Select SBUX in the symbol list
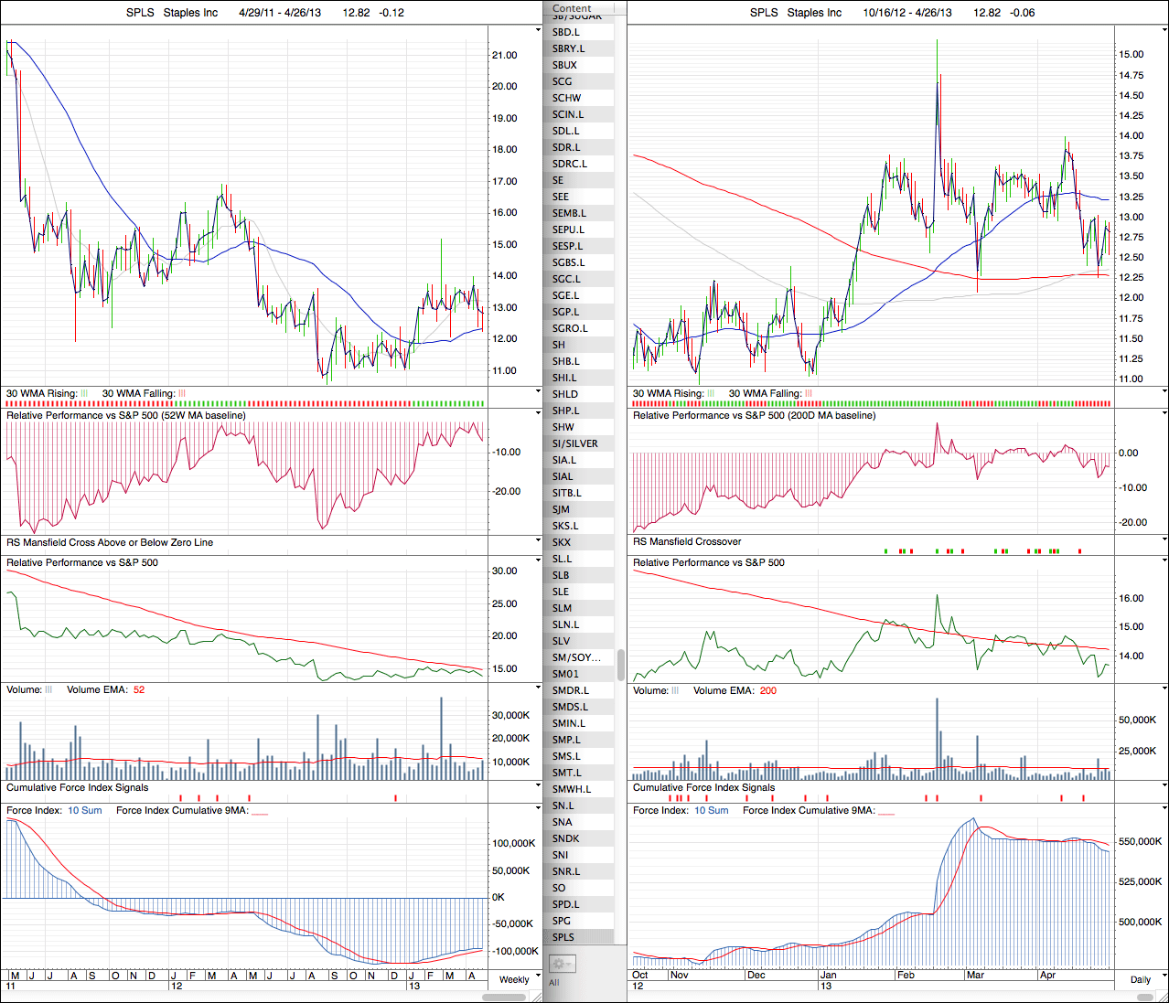The image size is (1169, 1003). click(564, 65)
